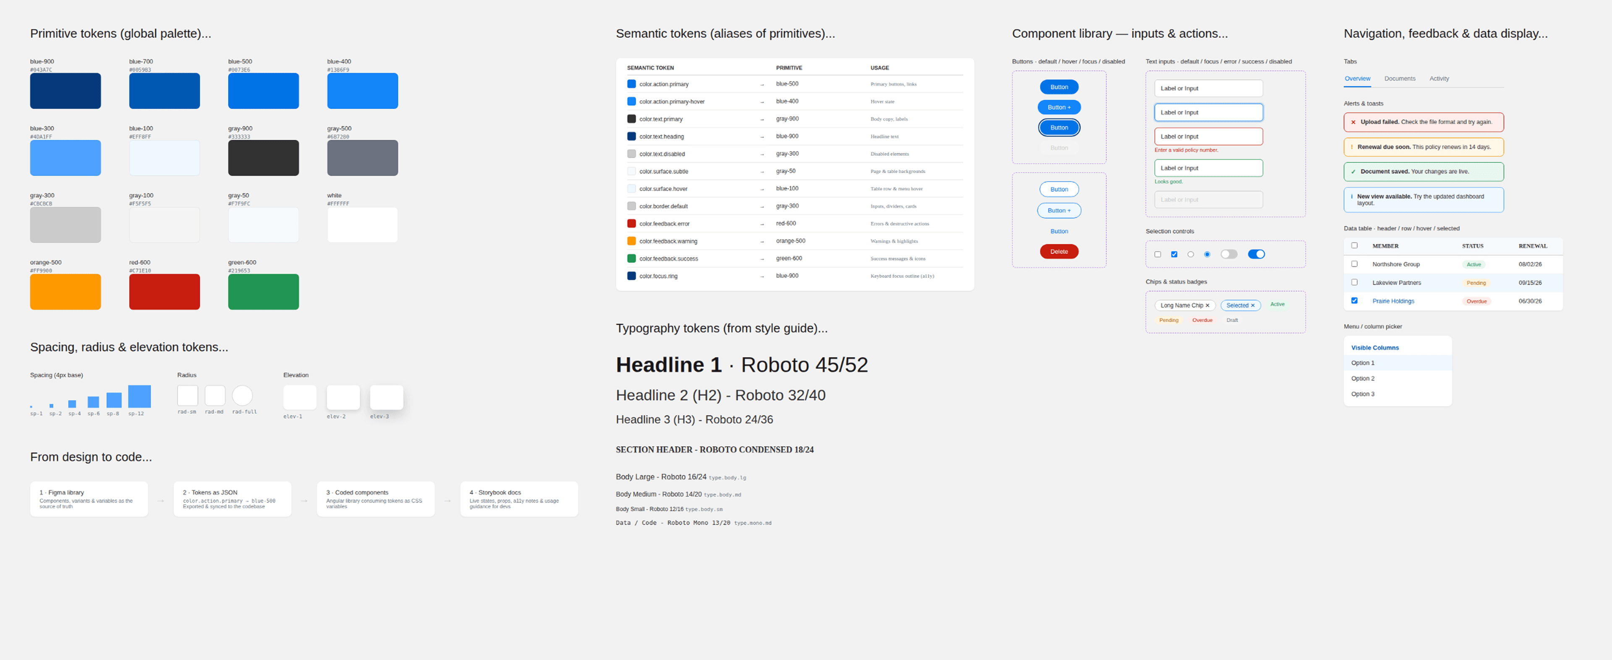
Task: Click the Long Name Chip label
Action: pyautogui.click(x=1181, y=305)
